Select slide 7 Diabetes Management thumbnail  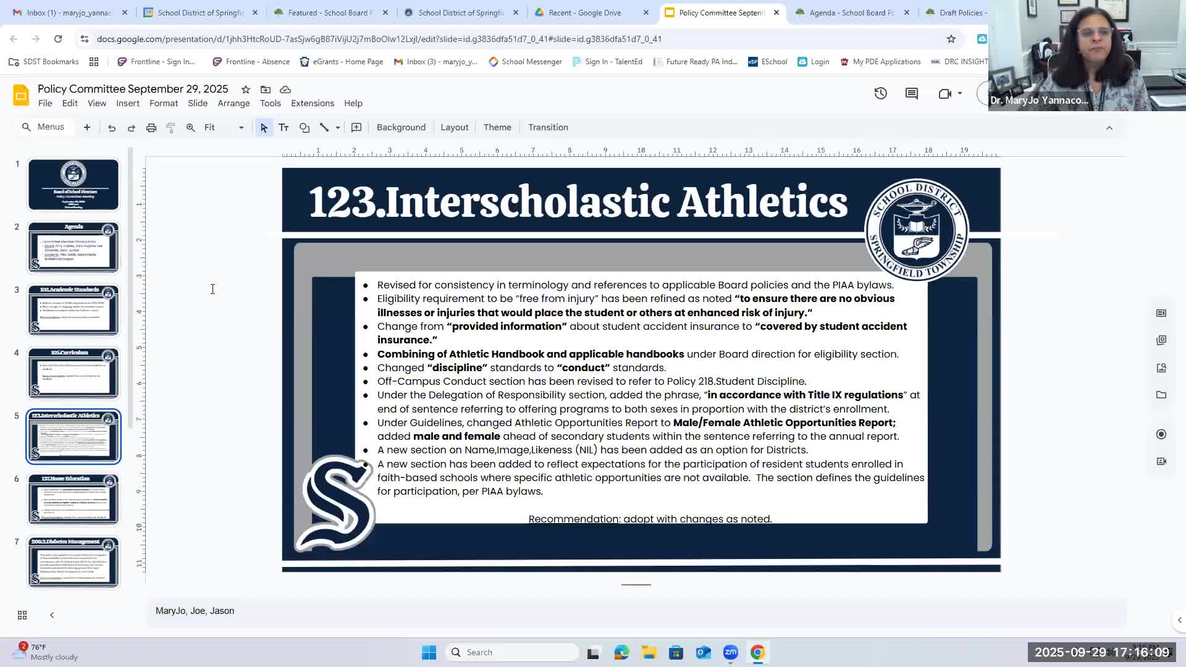74,562
